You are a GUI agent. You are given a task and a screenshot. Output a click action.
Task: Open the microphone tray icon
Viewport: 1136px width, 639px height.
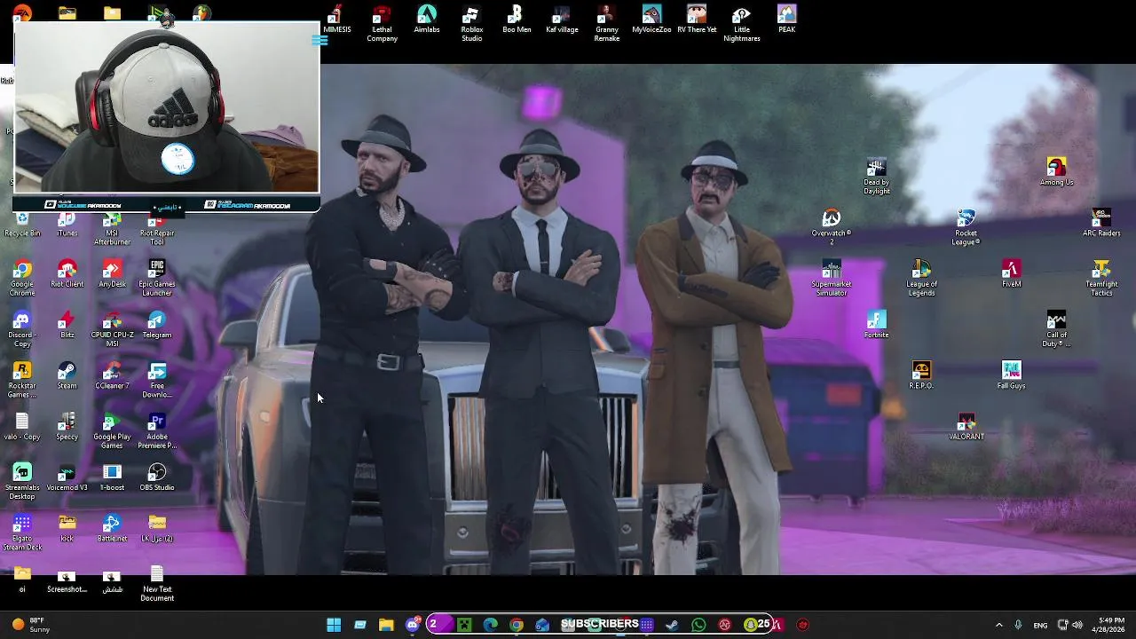pos(1018,625)
